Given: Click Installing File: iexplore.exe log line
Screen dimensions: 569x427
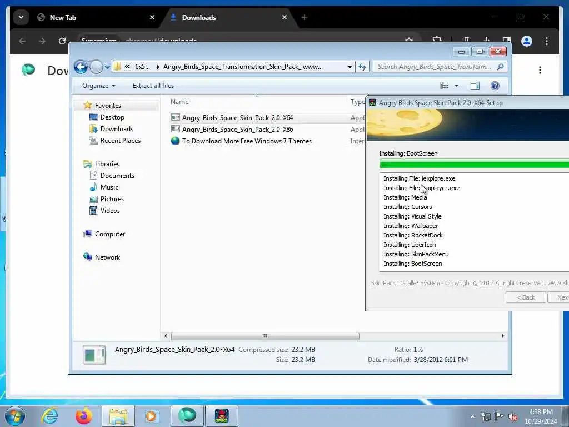Looking at the screenshot, I should pyautogui.click(x=419, y=178).
